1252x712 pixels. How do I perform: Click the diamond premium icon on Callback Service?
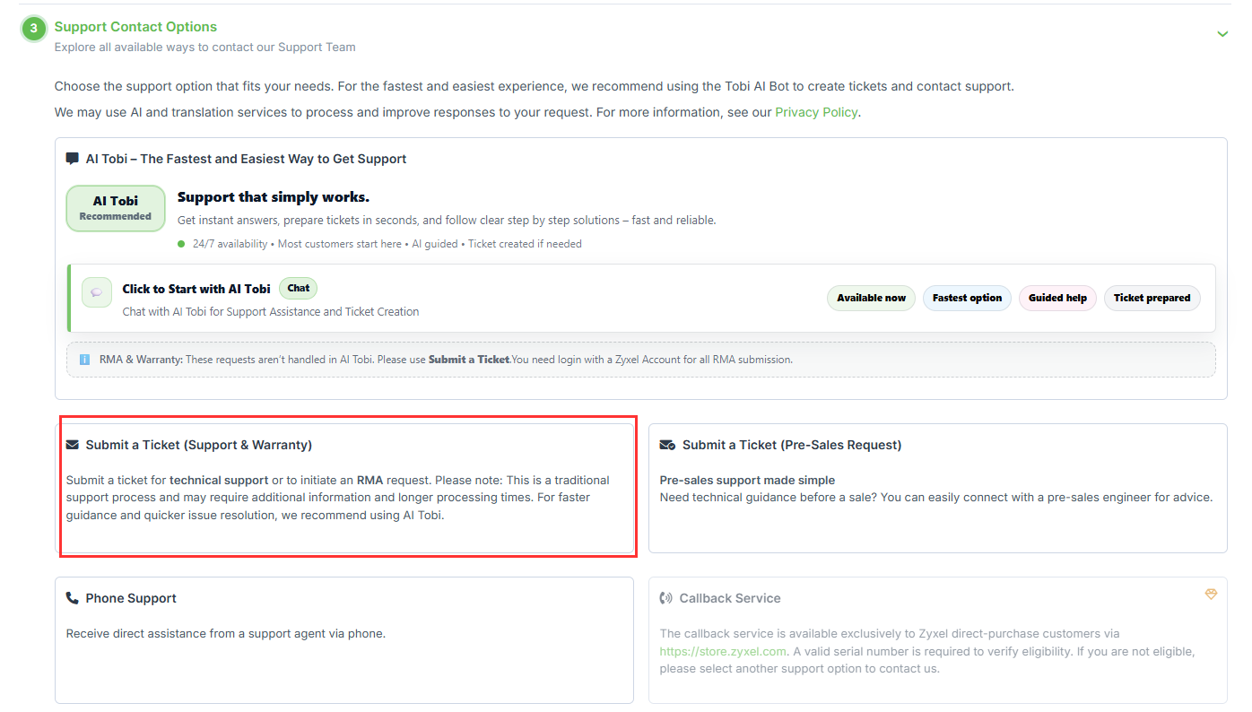coord(1211,594)
